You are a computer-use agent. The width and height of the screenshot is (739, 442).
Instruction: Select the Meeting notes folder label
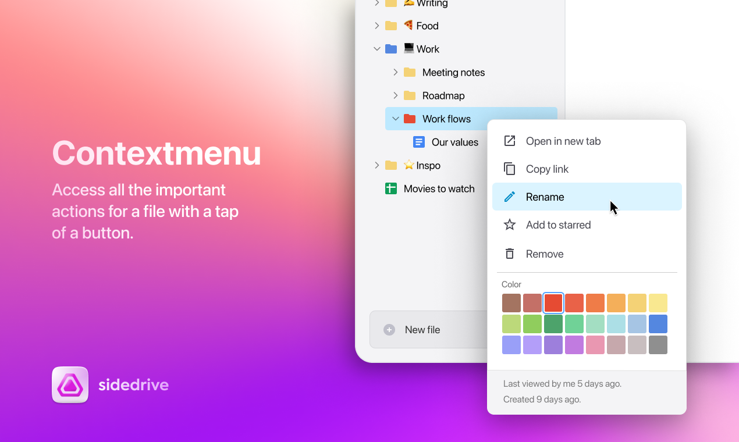coord(453,72)
